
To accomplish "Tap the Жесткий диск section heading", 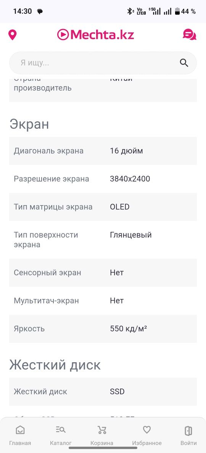I will (55, 365).
